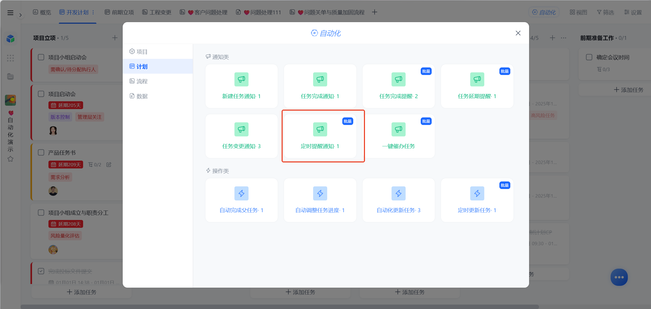The width and height of the screenshot is (651, 309).
Task: Click the 管理层关注 tag
Action: point(90,117)
